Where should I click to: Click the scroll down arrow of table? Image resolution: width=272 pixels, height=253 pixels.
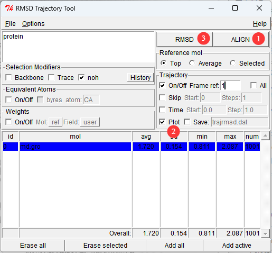click(265, 234)
